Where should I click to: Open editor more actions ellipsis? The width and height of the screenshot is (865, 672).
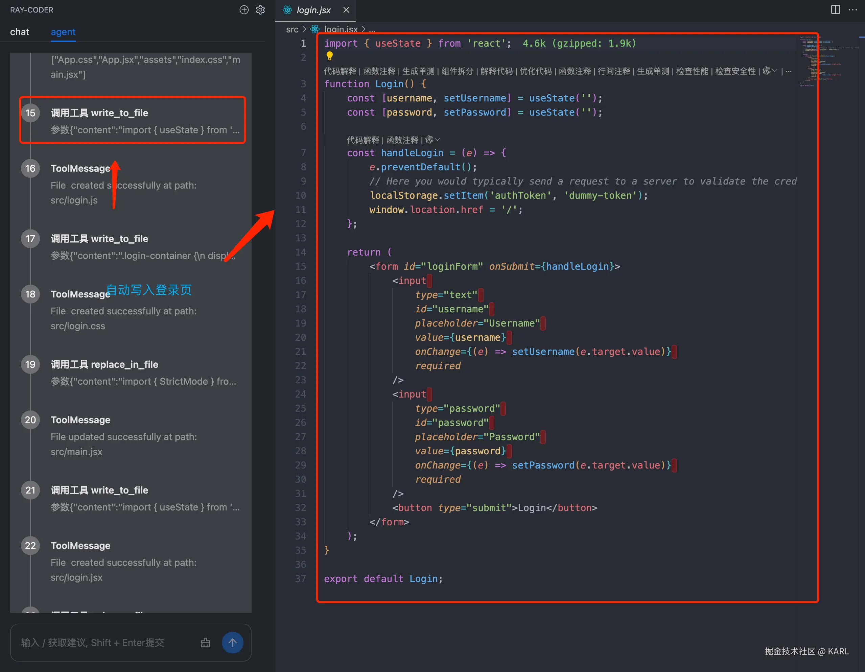(x=853, y=10)
